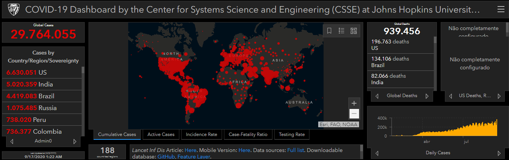Image resolution: width=509 pixels, height=160 pixels.
Task: Show next US Deaths panel view
Action: tap(498, 96)
